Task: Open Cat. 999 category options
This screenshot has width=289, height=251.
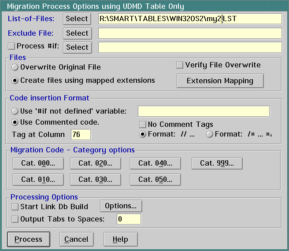Action: pyautogui.click(x=217, y=163)
